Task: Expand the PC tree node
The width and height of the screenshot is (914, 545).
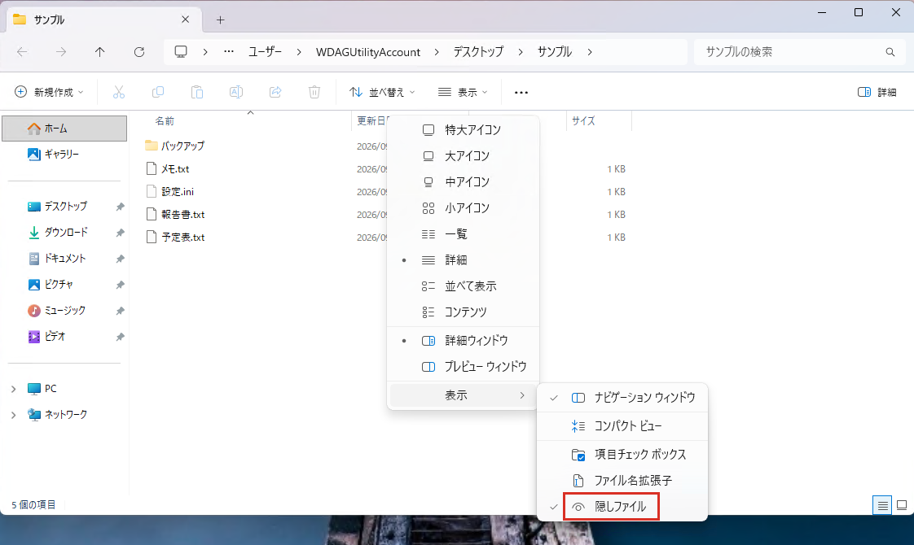Action: [13, 388]
